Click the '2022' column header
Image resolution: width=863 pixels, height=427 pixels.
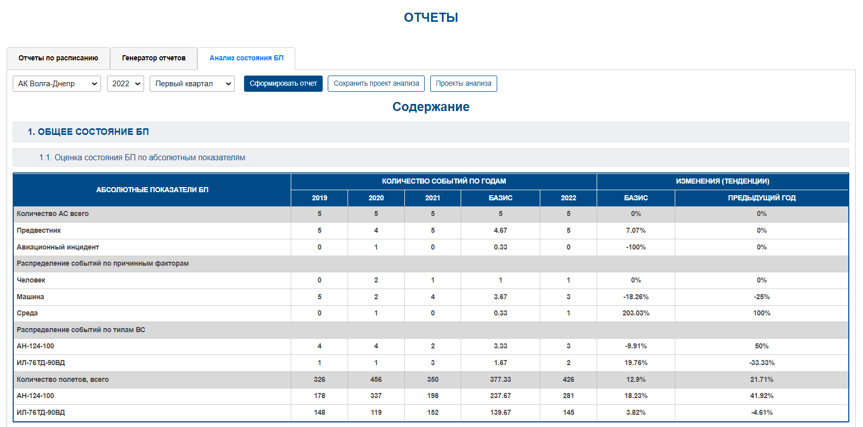click(568, 198)
